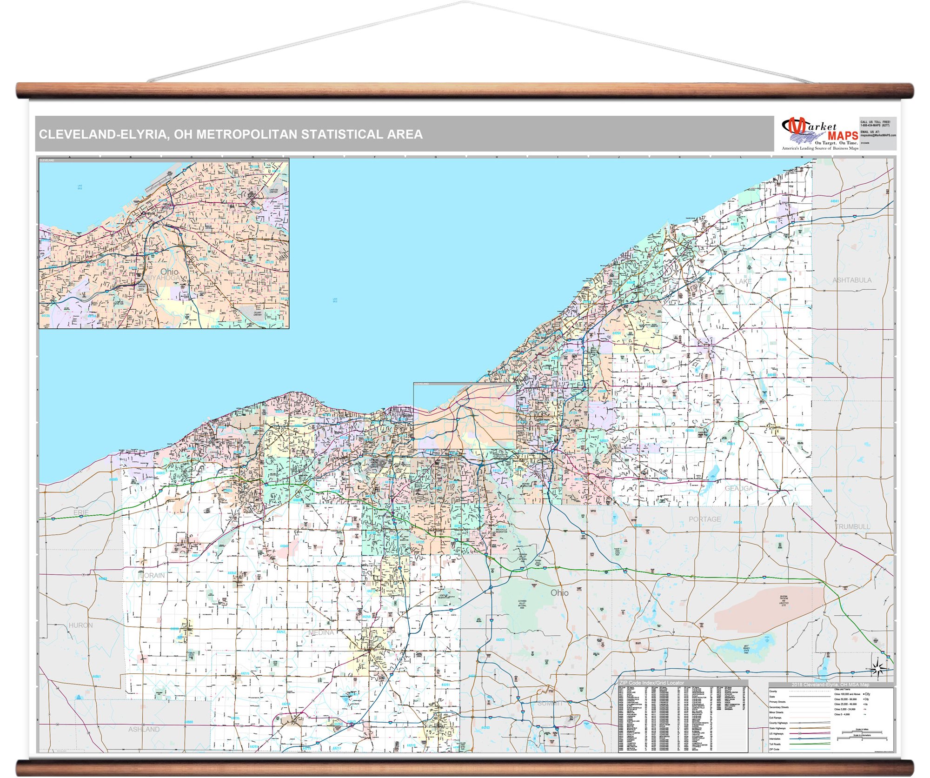Click the MEDINA county label
This screenshot has height=778, width=930.
[321, 632]
